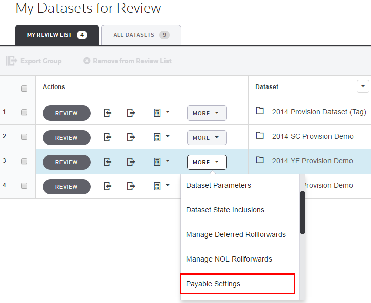Click the MORE menu scrollbar thumb
Screen dimensions: 371x303
(x=302, y=212)
